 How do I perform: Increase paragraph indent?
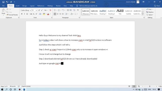pos(71,10)
